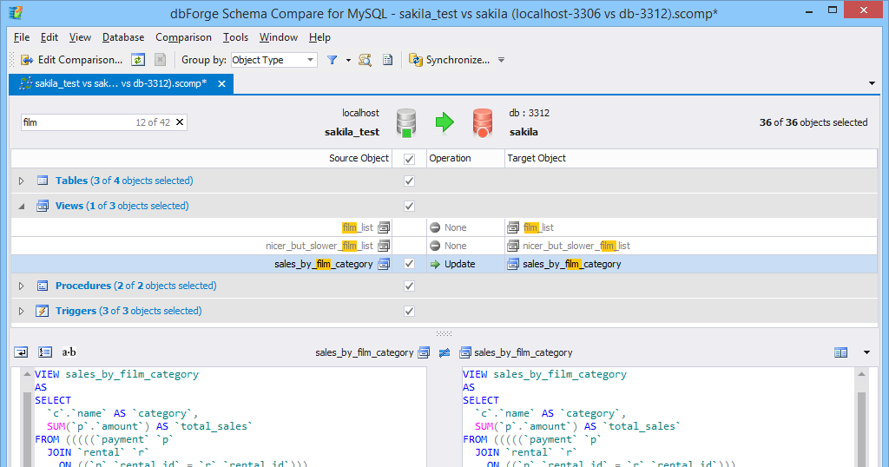
Task: Click the None operation for film_list
Action: point(448,227)
